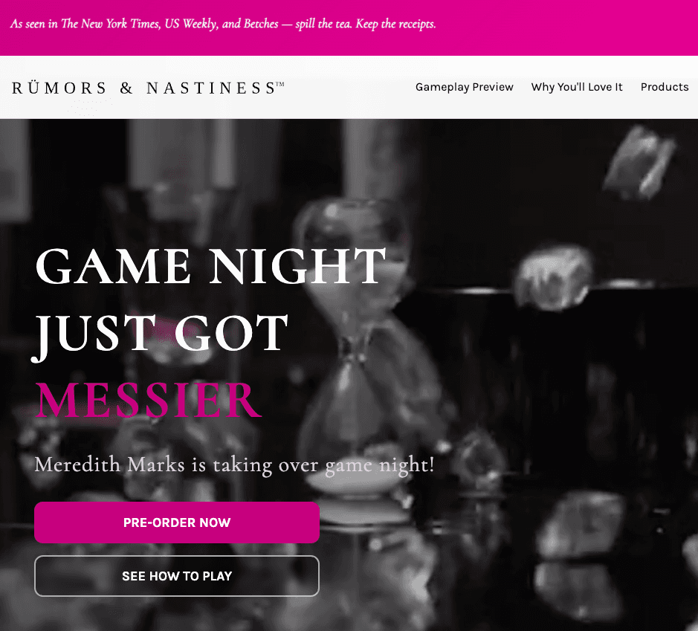Click "The New York Times" in banner

tap(111, 24)
